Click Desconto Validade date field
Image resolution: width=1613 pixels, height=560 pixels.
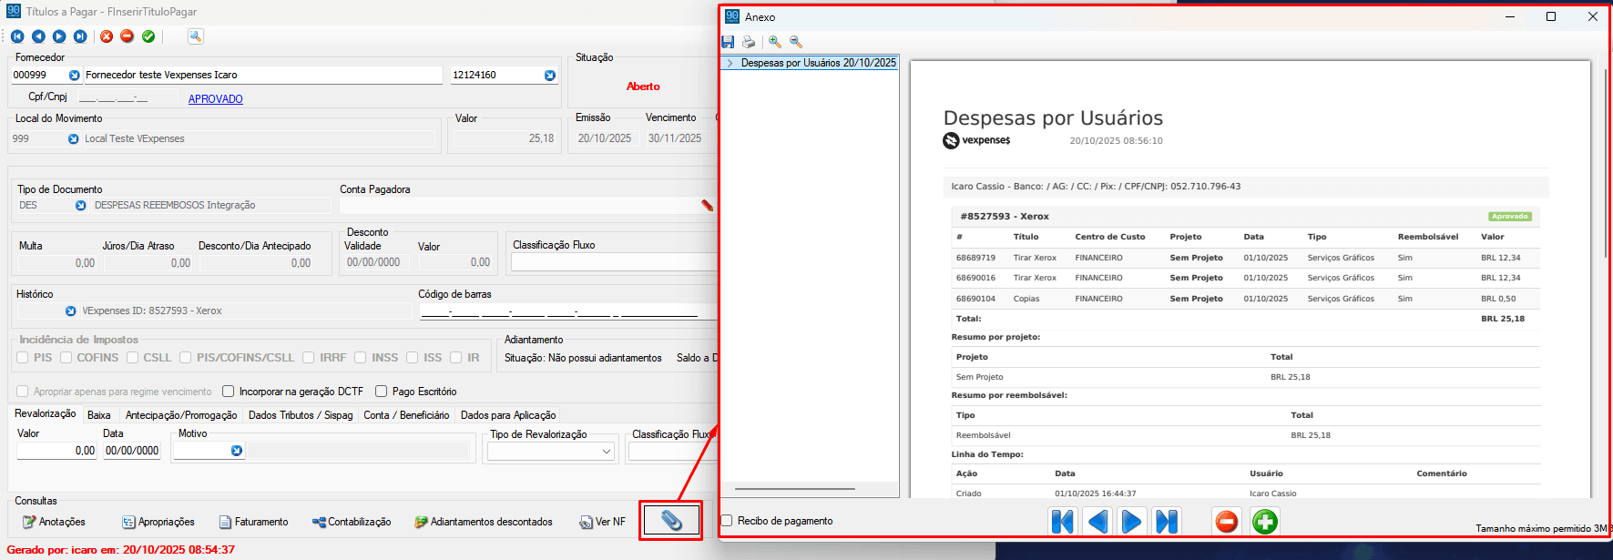pyautogui.click(x=373, y=262)
